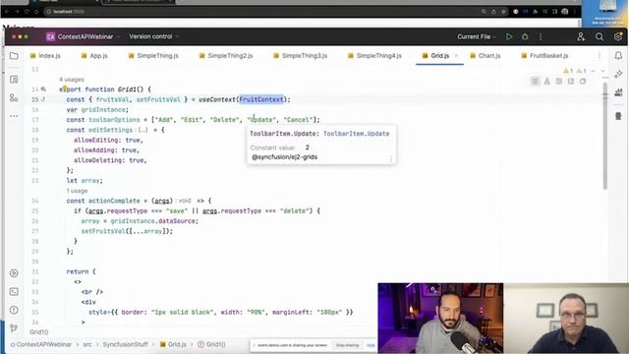Open the Structure tool window icon
Image resolution: width=629 pixels, height=354 pixels.
[14, 98]
